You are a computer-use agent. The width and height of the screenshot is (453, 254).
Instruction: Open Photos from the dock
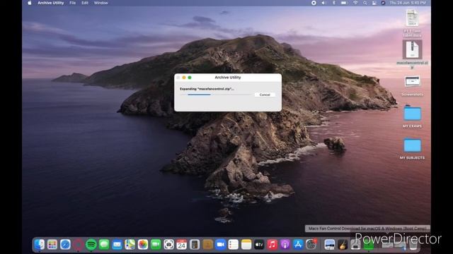tap(143, 245)
